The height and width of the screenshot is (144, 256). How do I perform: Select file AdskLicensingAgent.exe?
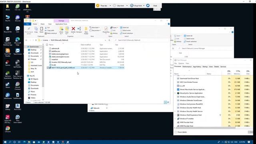60,54
